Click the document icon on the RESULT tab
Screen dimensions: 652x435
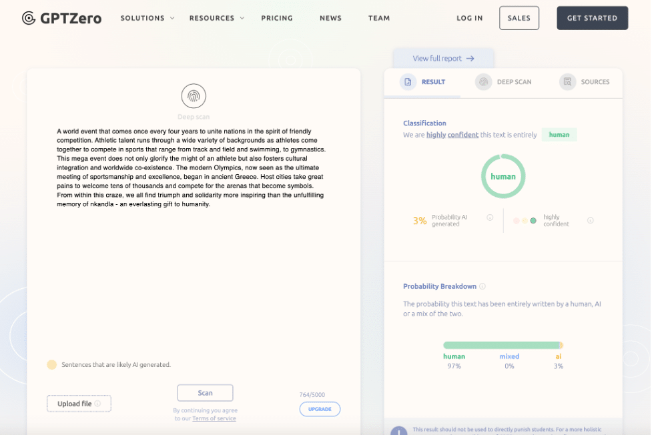409,81
